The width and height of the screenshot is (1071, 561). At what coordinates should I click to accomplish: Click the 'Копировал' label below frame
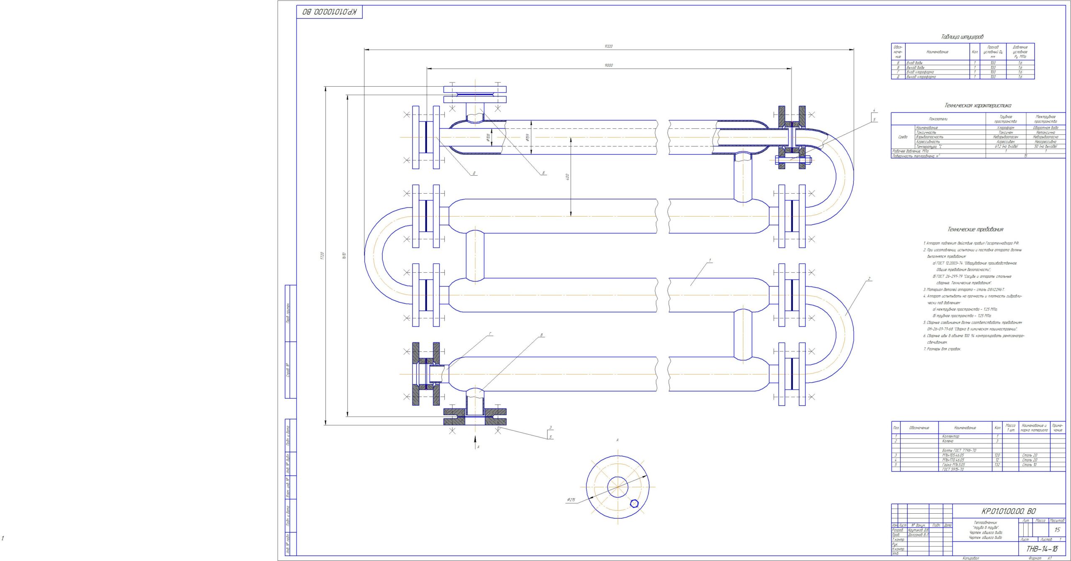971,558
